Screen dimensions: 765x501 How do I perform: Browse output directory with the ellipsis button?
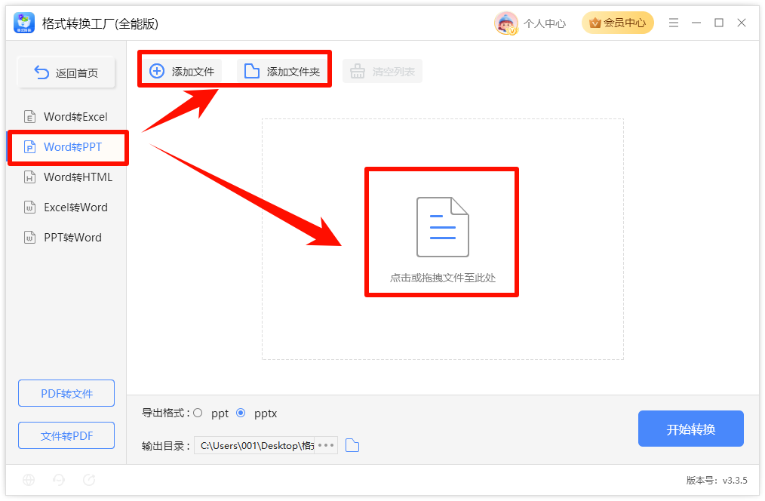coord(326,445)
